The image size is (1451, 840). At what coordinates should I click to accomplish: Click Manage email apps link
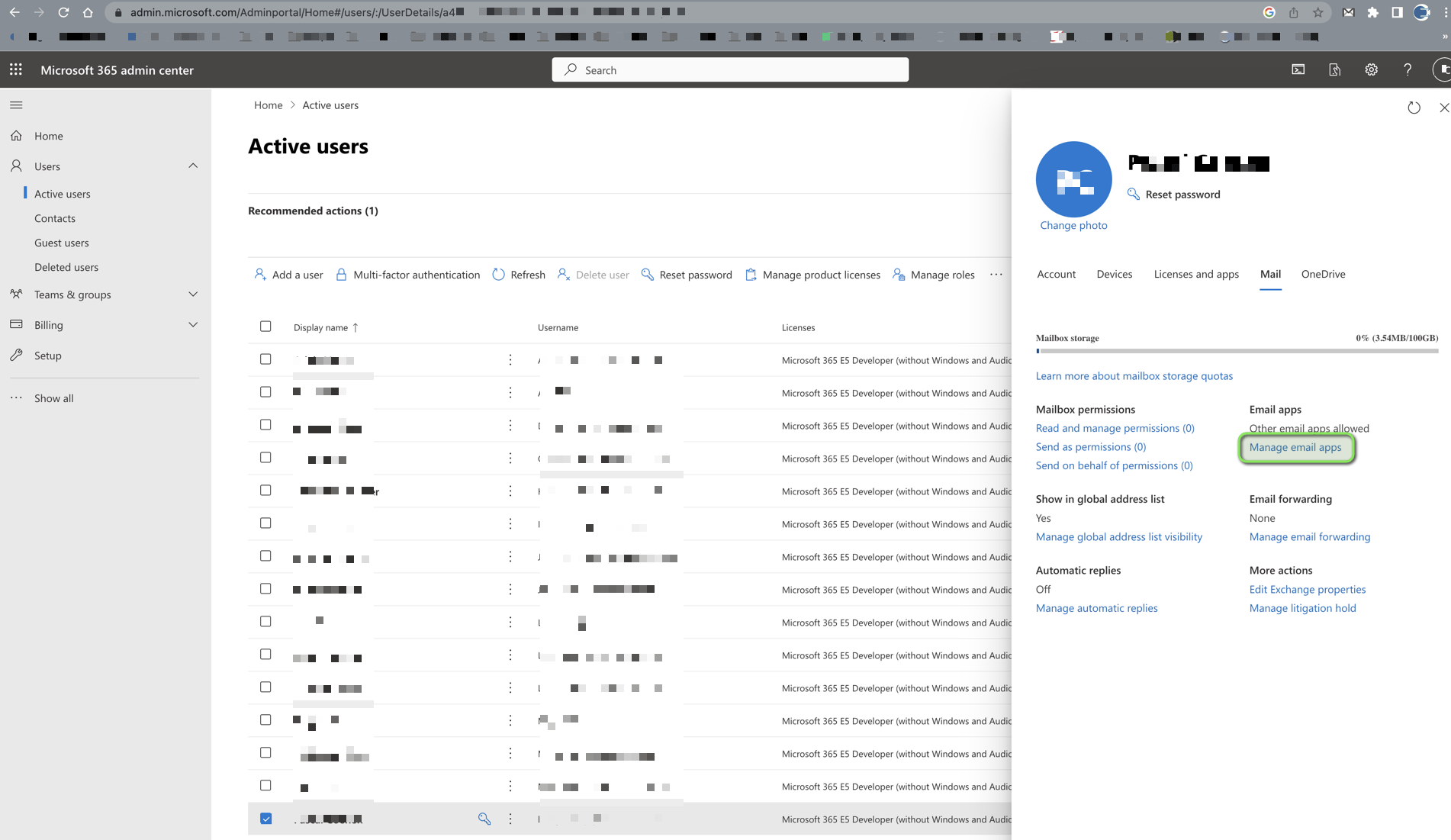1295,447
